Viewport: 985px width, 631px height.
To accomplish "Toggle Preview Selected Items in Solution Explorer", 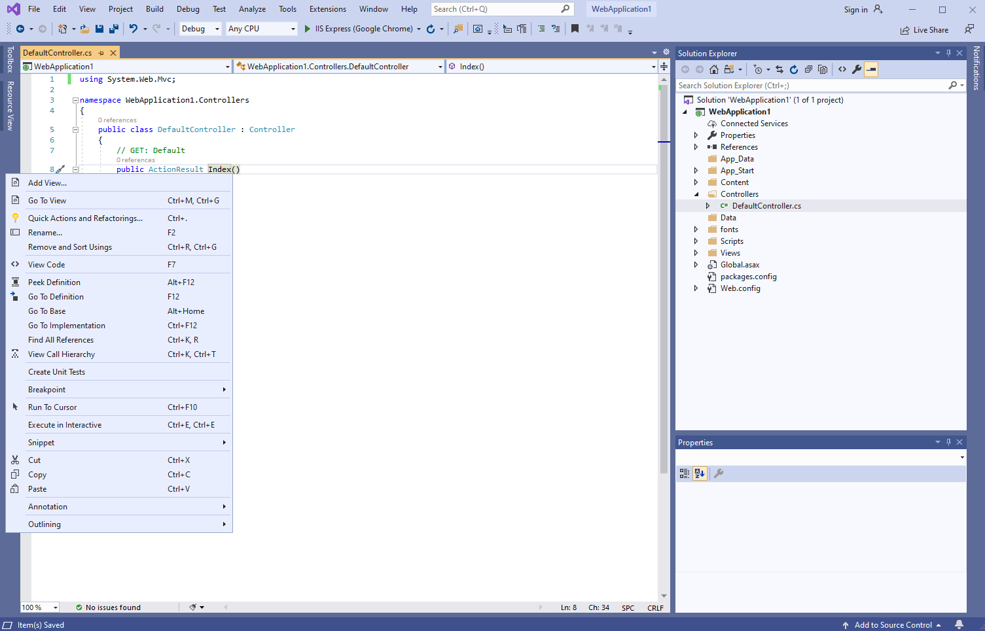I will coord(871,69).
